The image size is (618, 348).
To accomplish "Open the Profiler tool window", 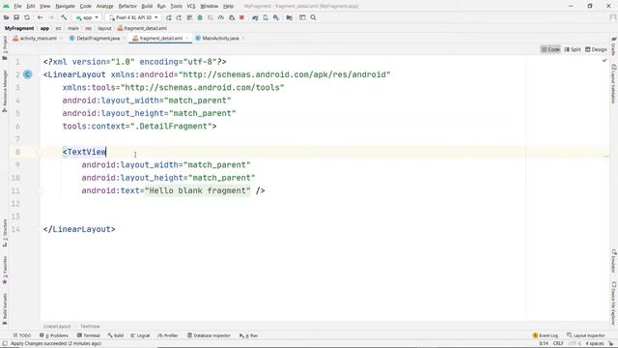I will (168, 335).
